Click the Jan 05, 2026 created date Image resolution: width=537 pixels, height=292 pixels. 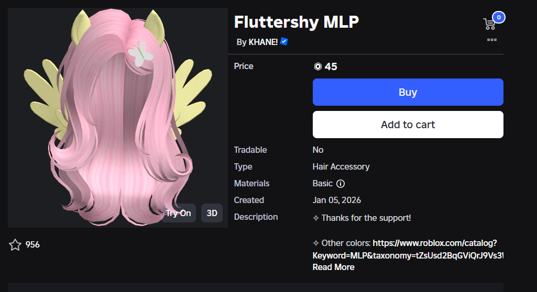click(336, 200)
